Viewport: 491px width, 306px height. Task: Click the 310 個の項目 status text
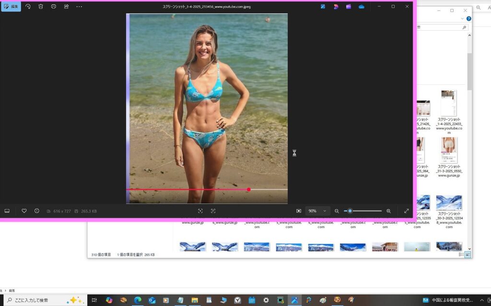(x=101, y=255)
